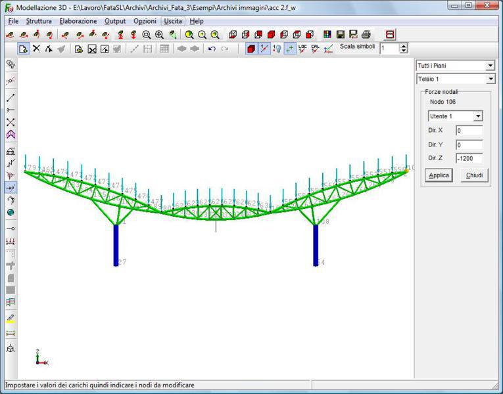Open the Help menu
Viewport: 503px width, 394px height.
[x=197, y=21]
